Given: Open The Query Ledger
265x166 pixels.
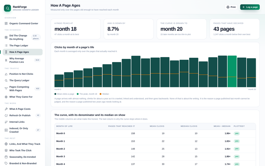Looking at the screenshot, I should click(23, 80).
